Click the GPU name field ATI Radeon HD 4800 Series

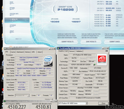pyautogui.click(x=82, y=55)
